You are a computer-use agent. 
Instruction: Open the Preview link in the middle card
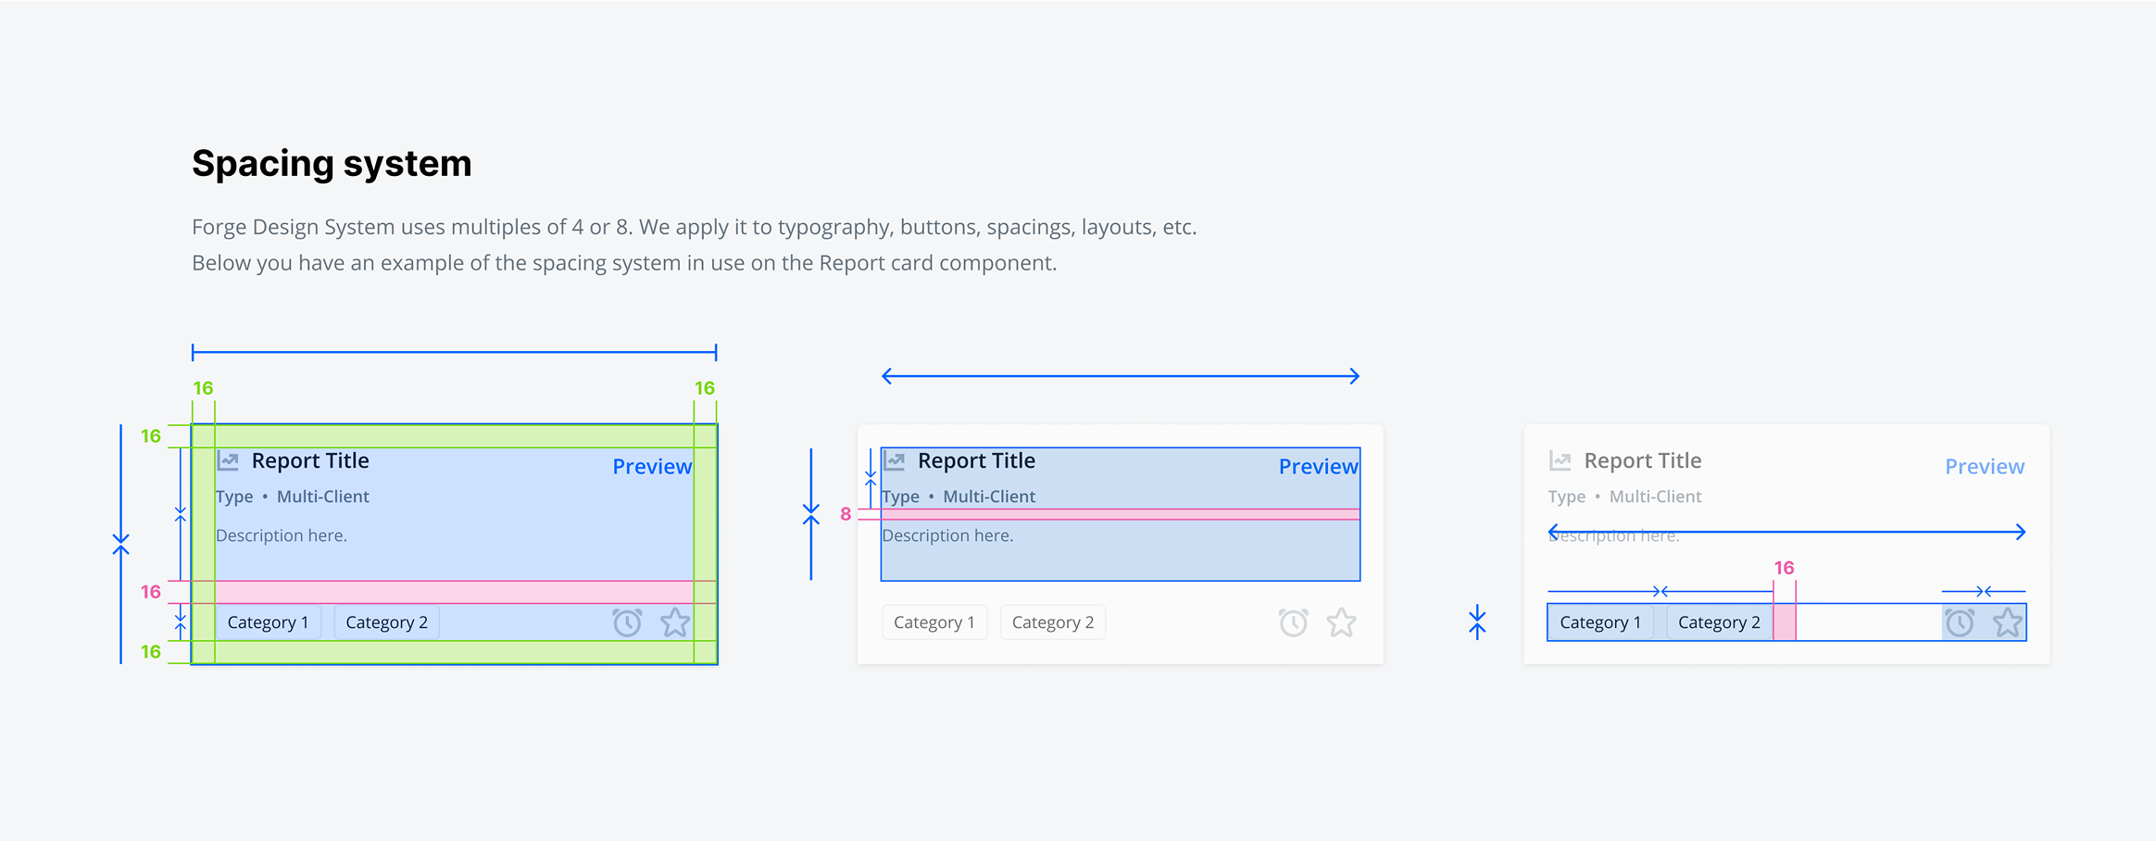(x=1318, y=467)
